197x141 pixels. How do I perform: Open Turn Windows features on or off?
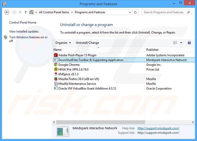(28, 39)
